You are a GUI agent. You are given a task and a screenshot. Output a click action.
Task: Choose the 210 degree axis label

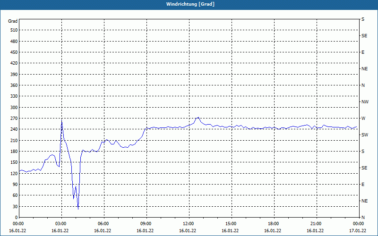coord(14,140)
